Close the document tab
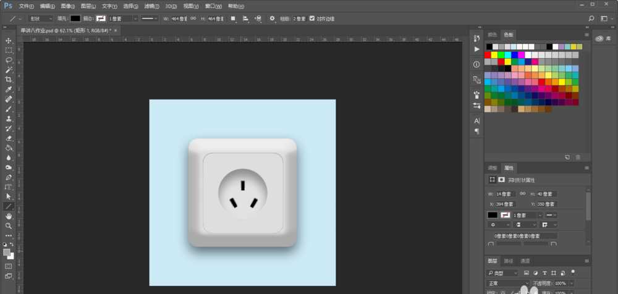 (116, 30)
